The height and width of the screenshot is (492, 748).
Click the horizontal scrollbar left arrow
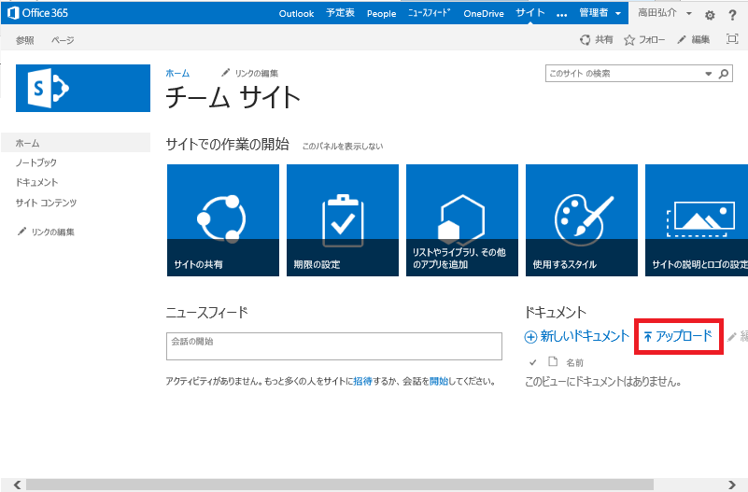click(17, 485)
